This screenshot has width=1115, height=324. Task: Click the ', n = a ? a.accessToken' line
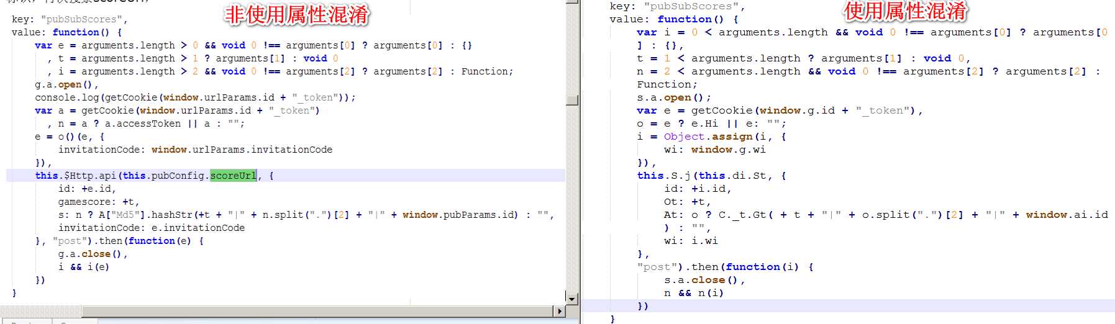pyautogui.click(x=146, y=124)
